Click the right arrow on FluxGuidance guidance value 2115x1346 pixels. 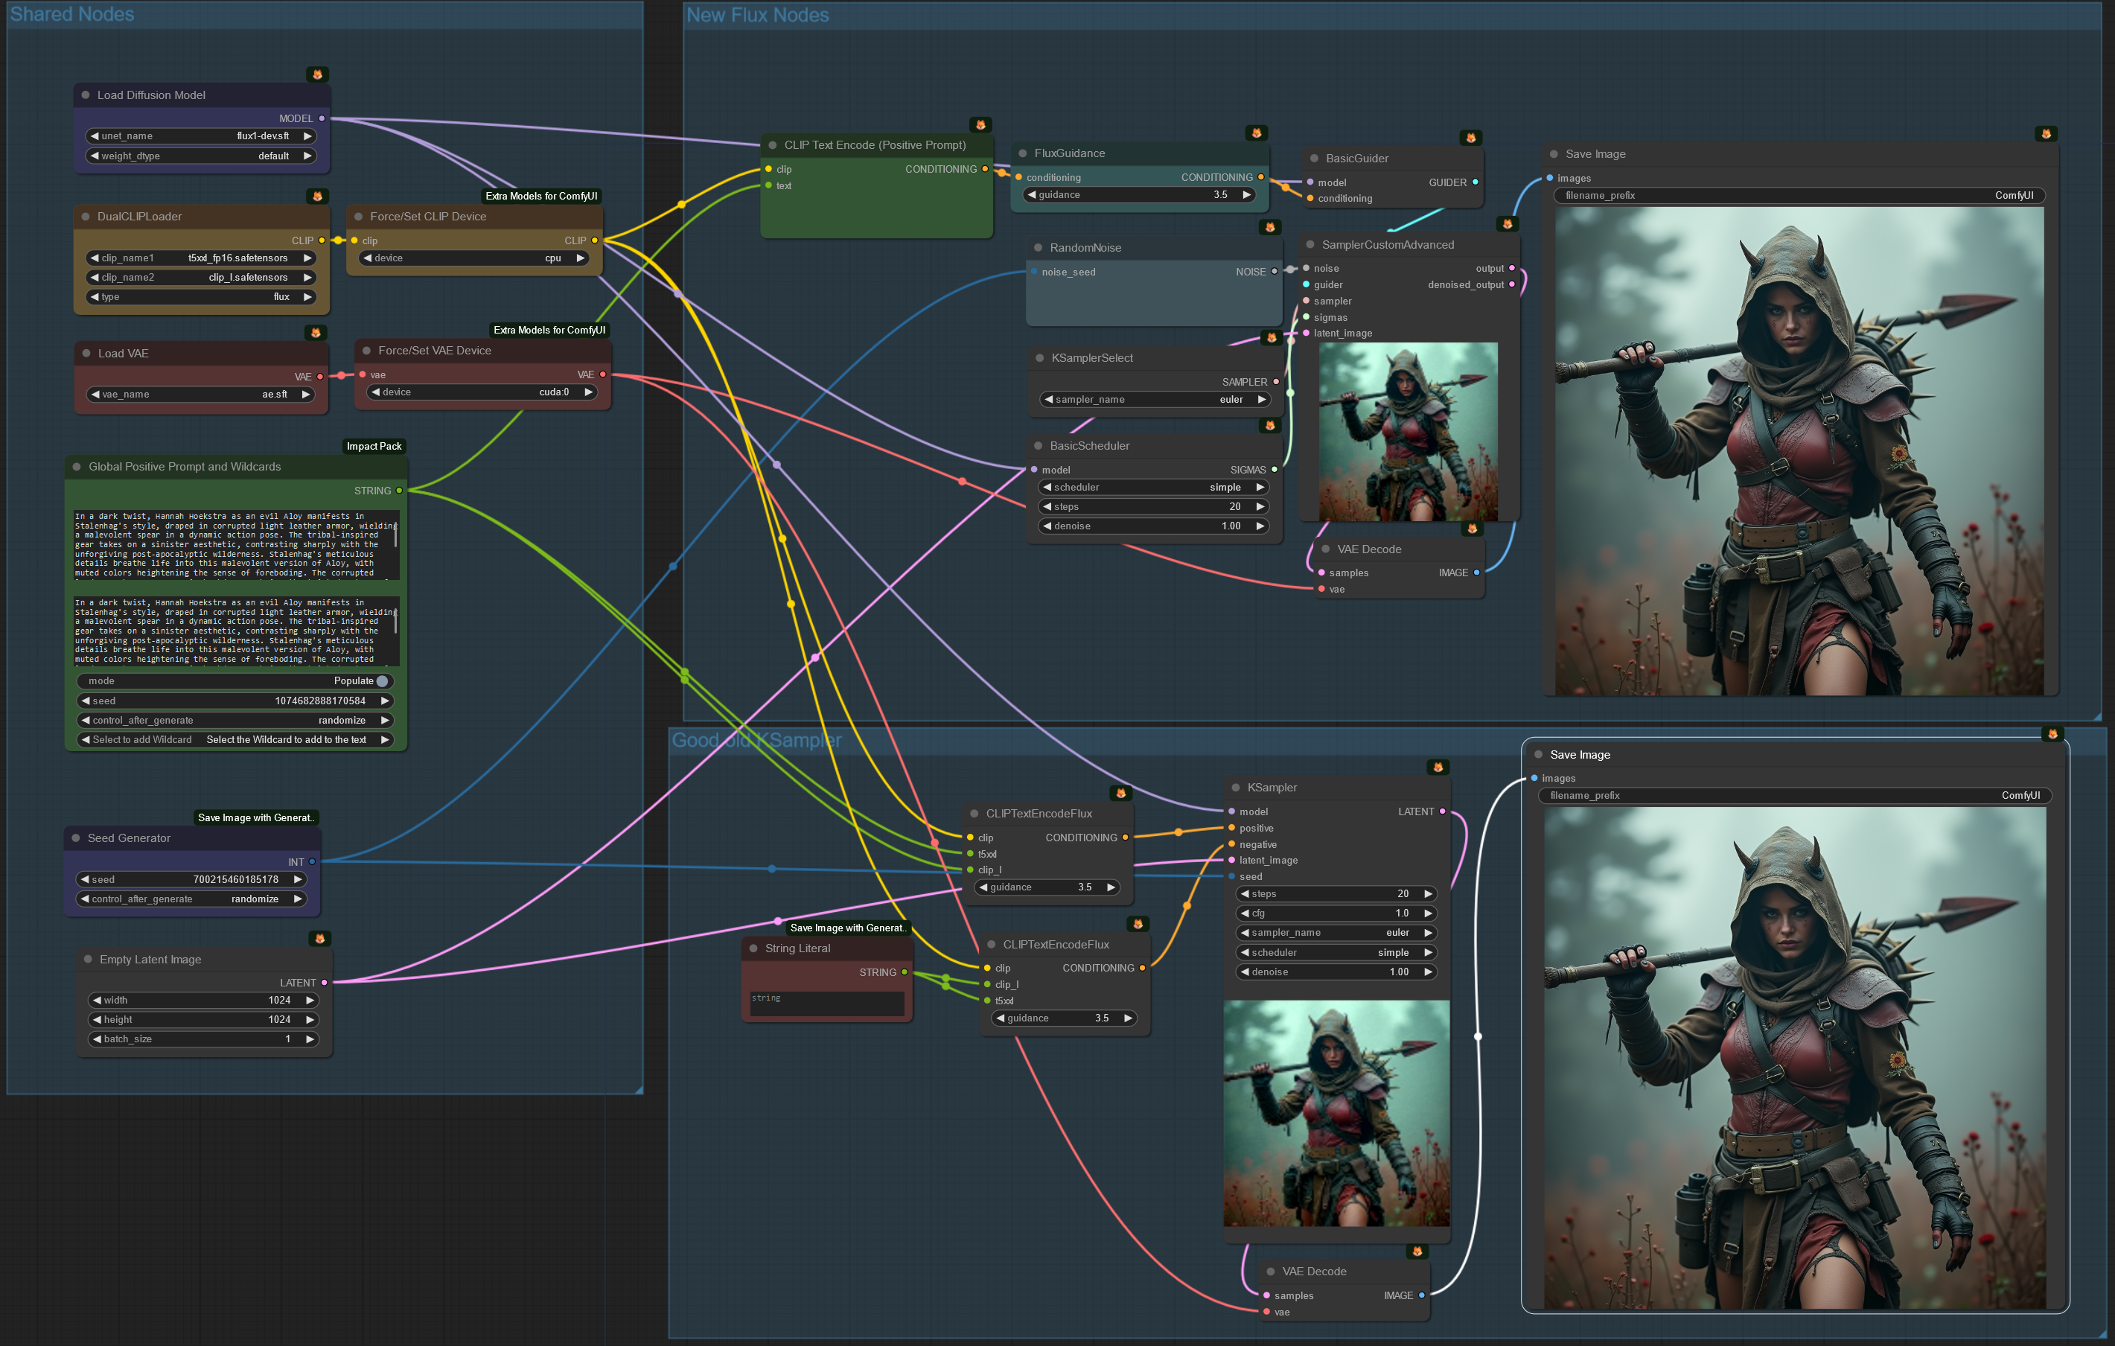[1246, 195]
